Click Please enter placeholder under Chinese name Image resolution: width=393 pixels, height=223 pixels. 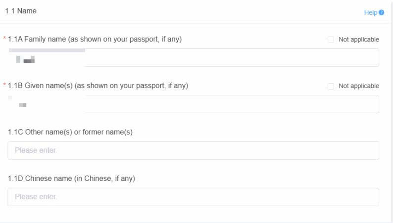tap(36, 197)
